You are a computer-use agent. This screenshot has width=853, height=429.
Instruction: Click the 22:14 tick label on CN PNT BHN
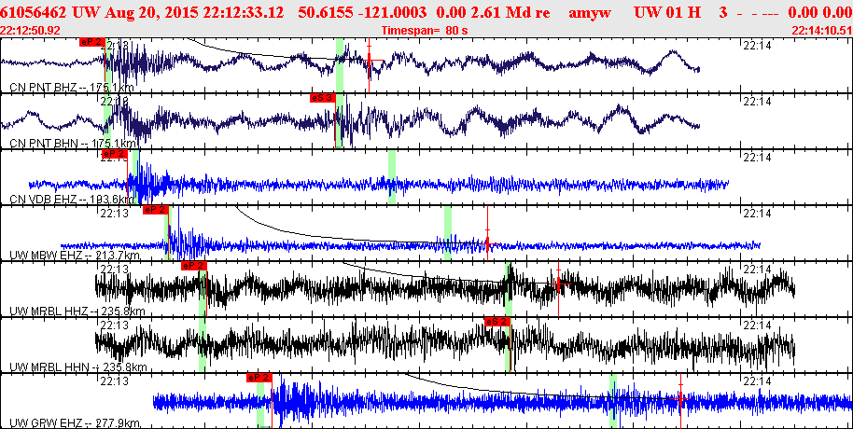[x=757, y=101]
